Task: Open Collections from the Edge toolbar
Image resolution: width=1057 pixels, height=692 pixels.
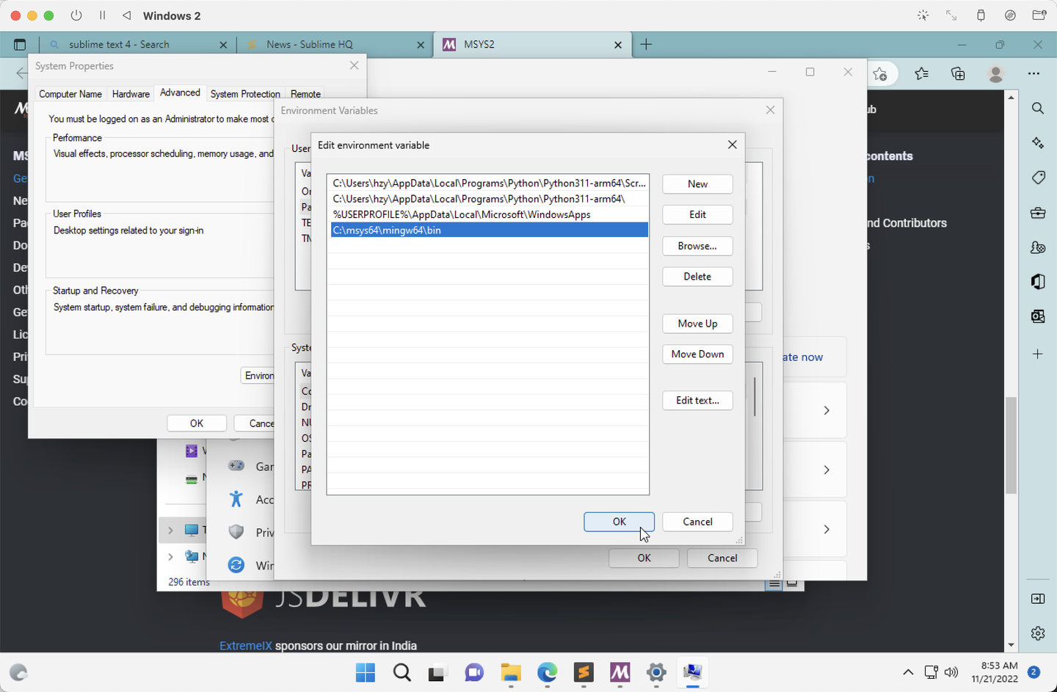Action: (x=957, y=73)
